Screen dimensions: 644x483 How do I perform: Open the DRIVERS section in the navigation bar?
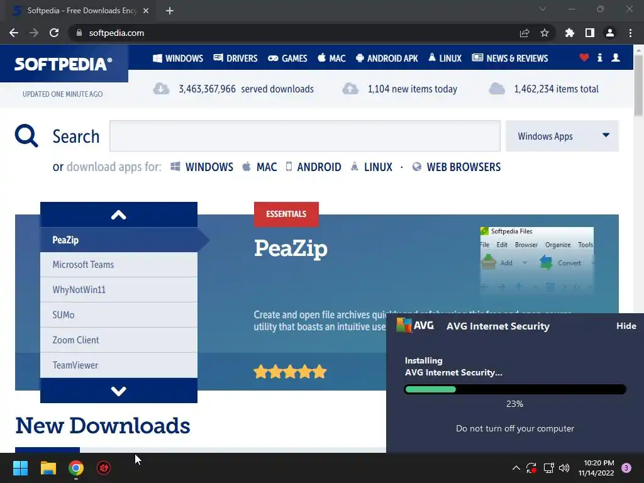pyautogui.click(x=235, y=58)
